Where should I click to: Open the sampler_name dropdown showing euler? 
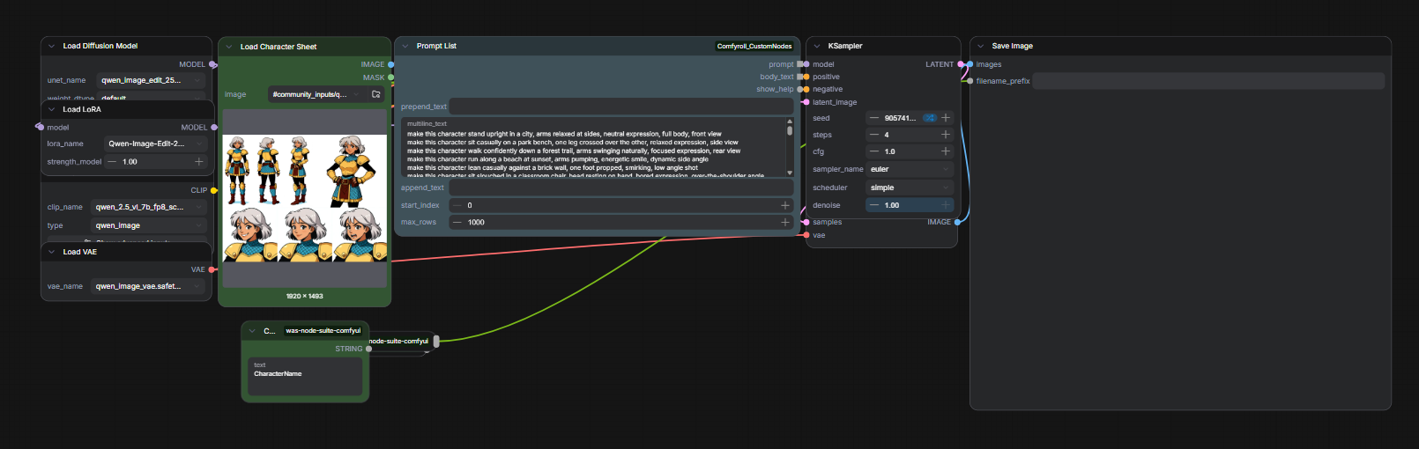(910, 169)
